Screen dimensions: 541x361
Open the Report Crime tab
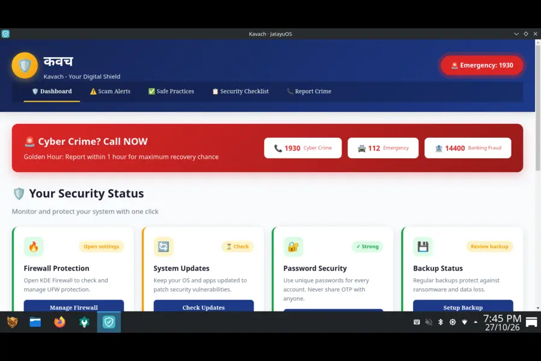tap(309, 91)
